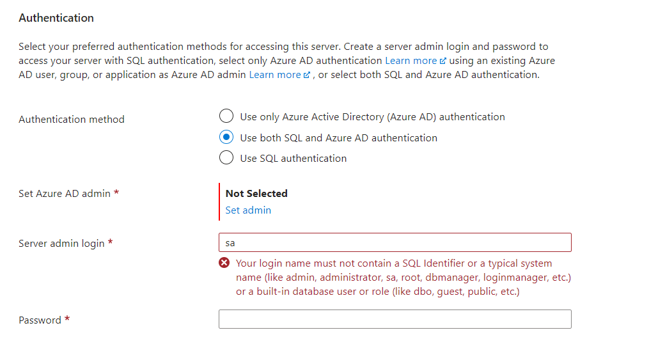Click the Not Selected admin status text
The image size is (665, 337).
coord(256,194)
